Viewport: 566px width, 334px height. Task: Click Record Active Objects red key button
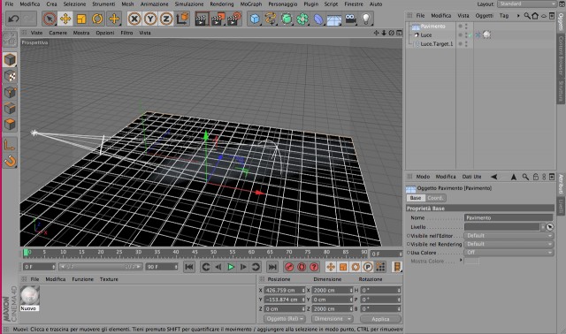pyautogui.click(x=289, y=267)
